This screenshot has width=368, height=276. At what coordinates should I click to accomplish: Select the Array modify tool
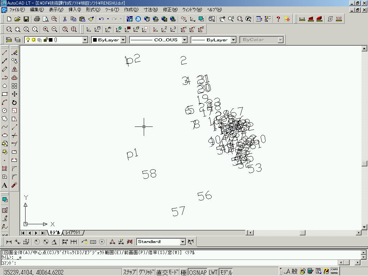click(x=14, y=86)
